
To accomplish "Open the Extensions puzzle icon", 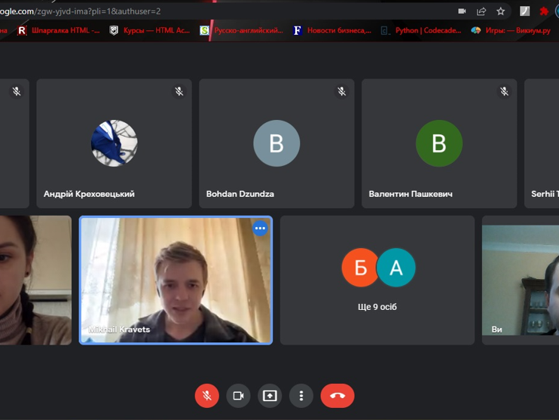I will pyautogui.click(x=544, y=11).
